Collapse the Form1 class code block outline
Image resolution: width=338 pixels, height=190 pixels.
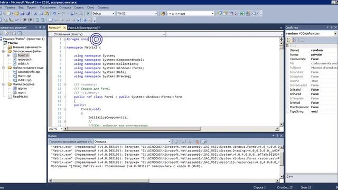[x=65, y=97]
